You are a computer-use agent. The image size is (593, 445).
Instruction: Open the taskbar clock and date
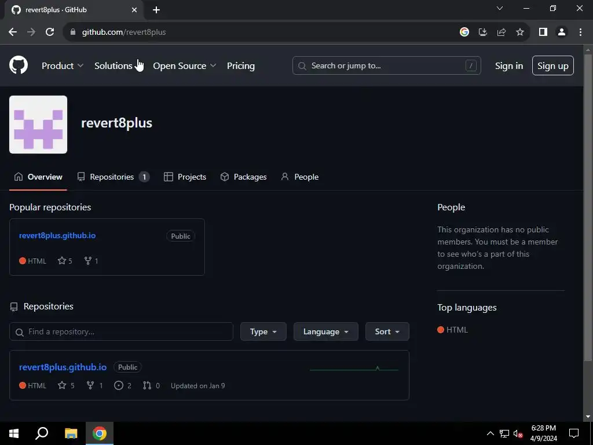click(x=543, y=433)
